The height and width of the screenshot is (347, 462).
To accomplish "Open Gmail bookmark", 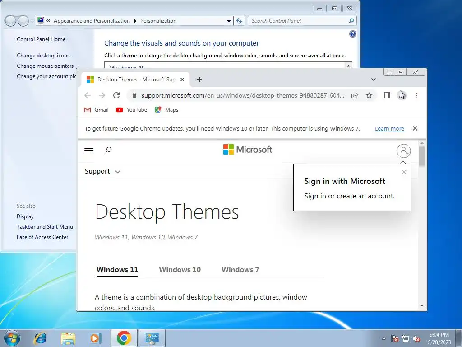I will [x=96, y=110].
